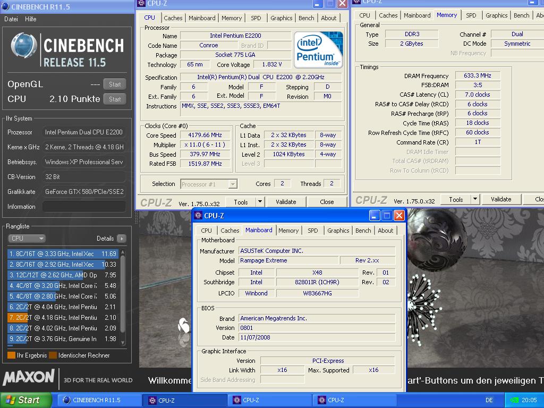
Task: Click the brown Identischer Rechner legend swatch
Action: (x=53, y=355)
